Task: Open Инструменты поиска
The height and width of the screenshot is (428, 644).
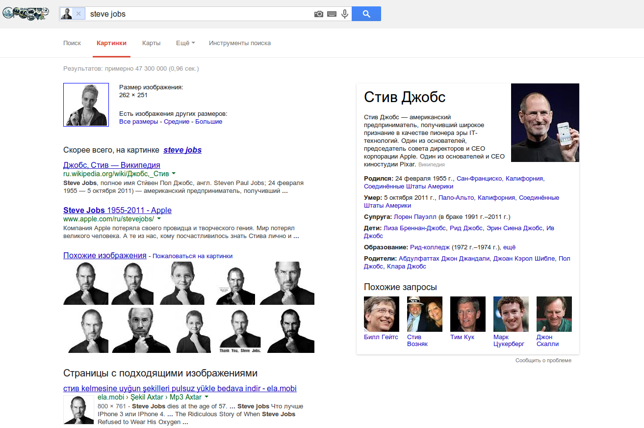Action: click(240, 43)
